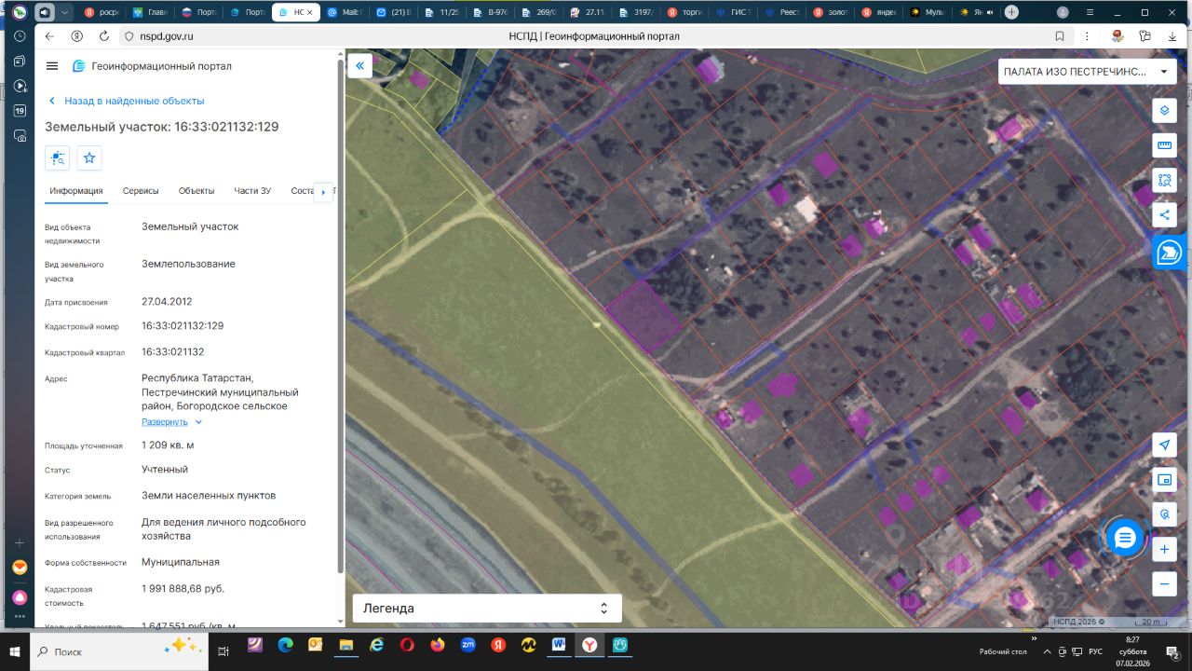This screenshot has width=1192, height=671.
Task: Go back to found objects list
Action: (127, 101)
